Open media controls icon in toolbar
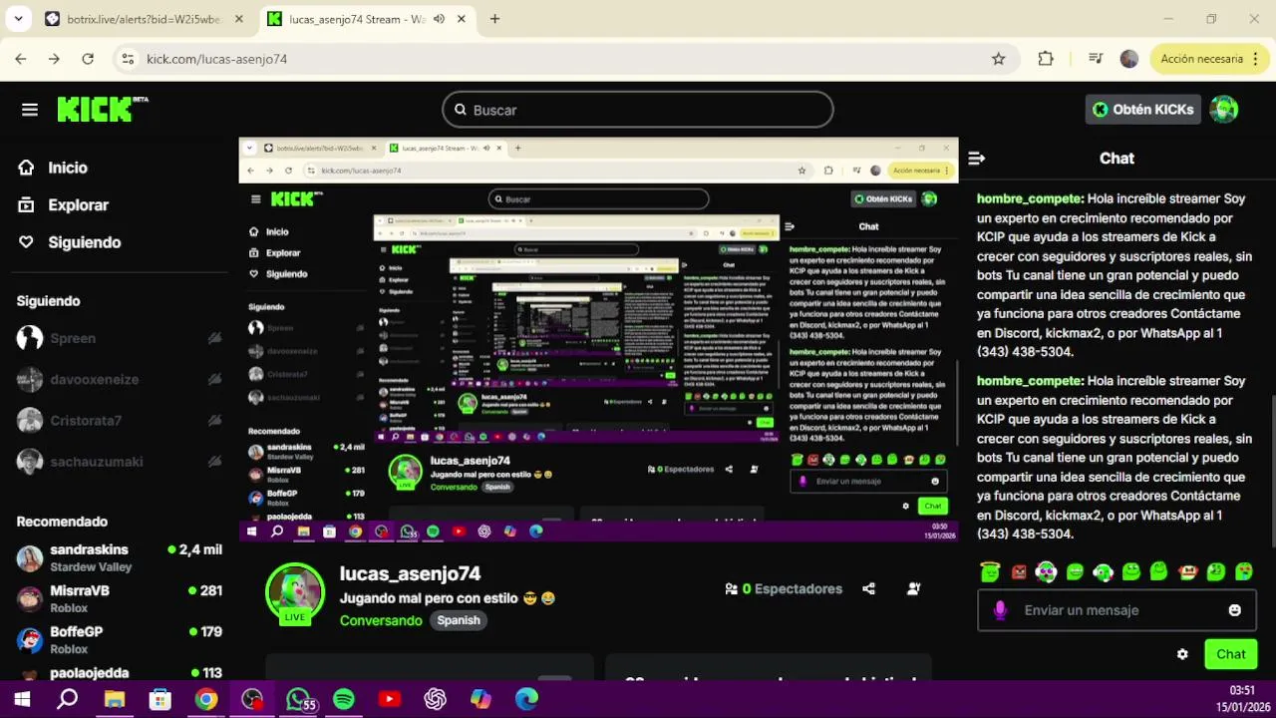The width and height of the screenshot is (1276, 718). (1096, 59)
